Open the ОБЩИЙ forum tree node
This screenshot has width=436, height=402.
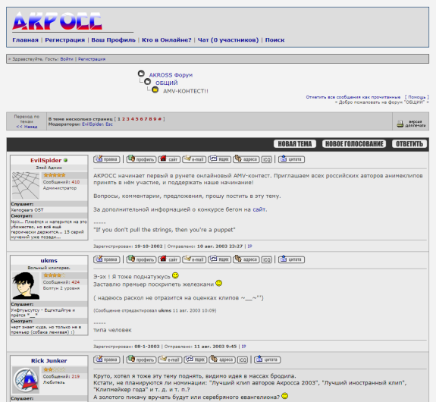click(166, 83)
